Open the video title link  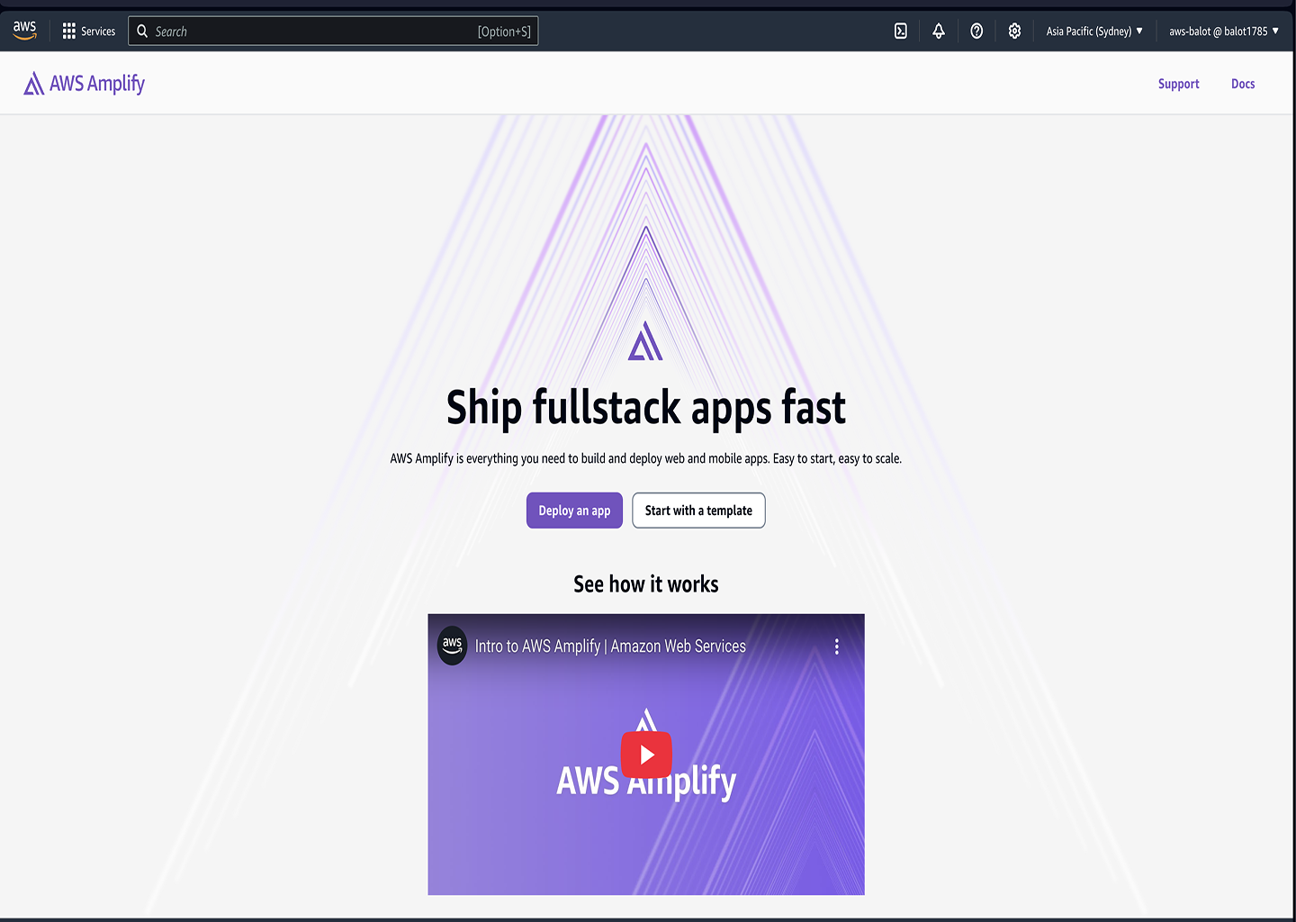coord(610,646)
